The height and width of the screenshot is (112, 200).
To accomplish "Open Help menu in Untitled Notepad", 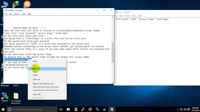I will pyautogui.click(x=29, y=14).
